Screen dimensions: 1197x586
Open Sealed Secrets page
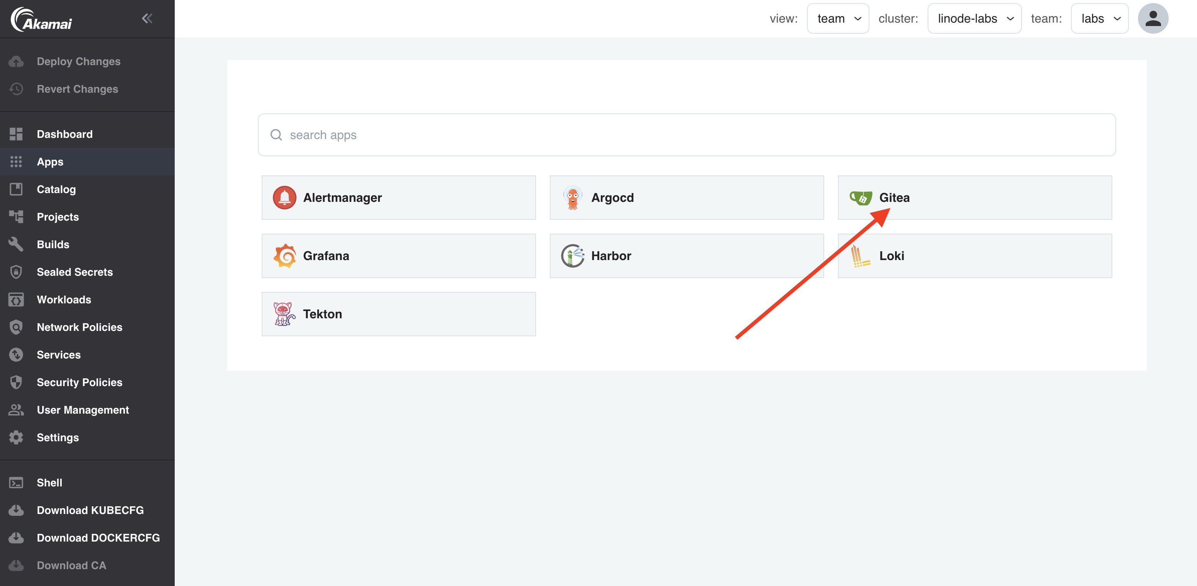[87, 272]
